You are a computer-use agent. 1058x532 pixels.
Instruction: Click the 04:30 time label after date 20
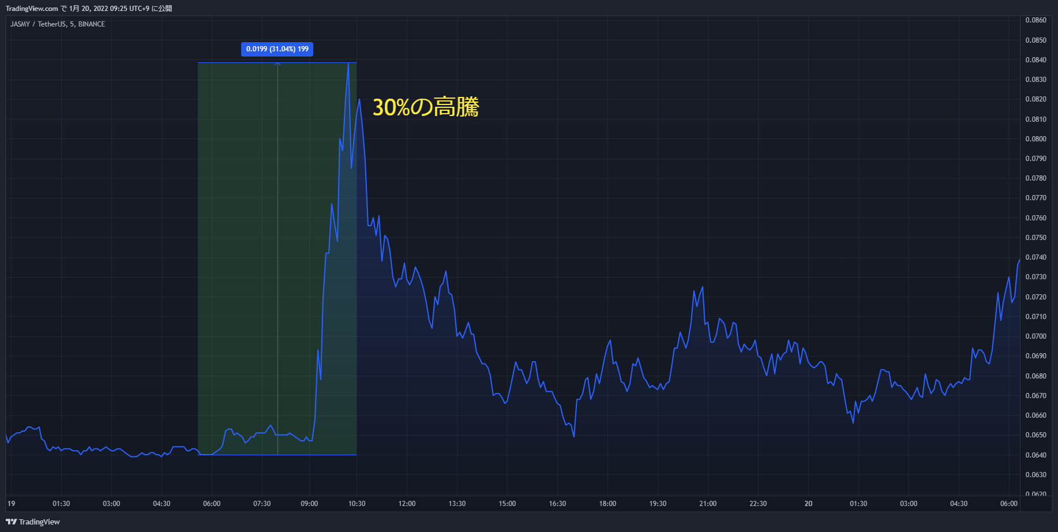pos(959,504)
